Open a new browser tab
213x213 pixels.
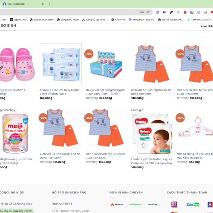(49, 4)
